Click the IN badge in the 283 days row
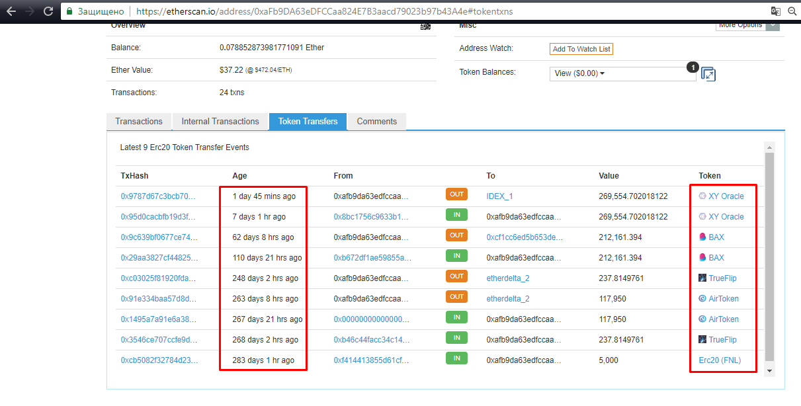This screenshot has width=801, height=406. coord(456,358)
